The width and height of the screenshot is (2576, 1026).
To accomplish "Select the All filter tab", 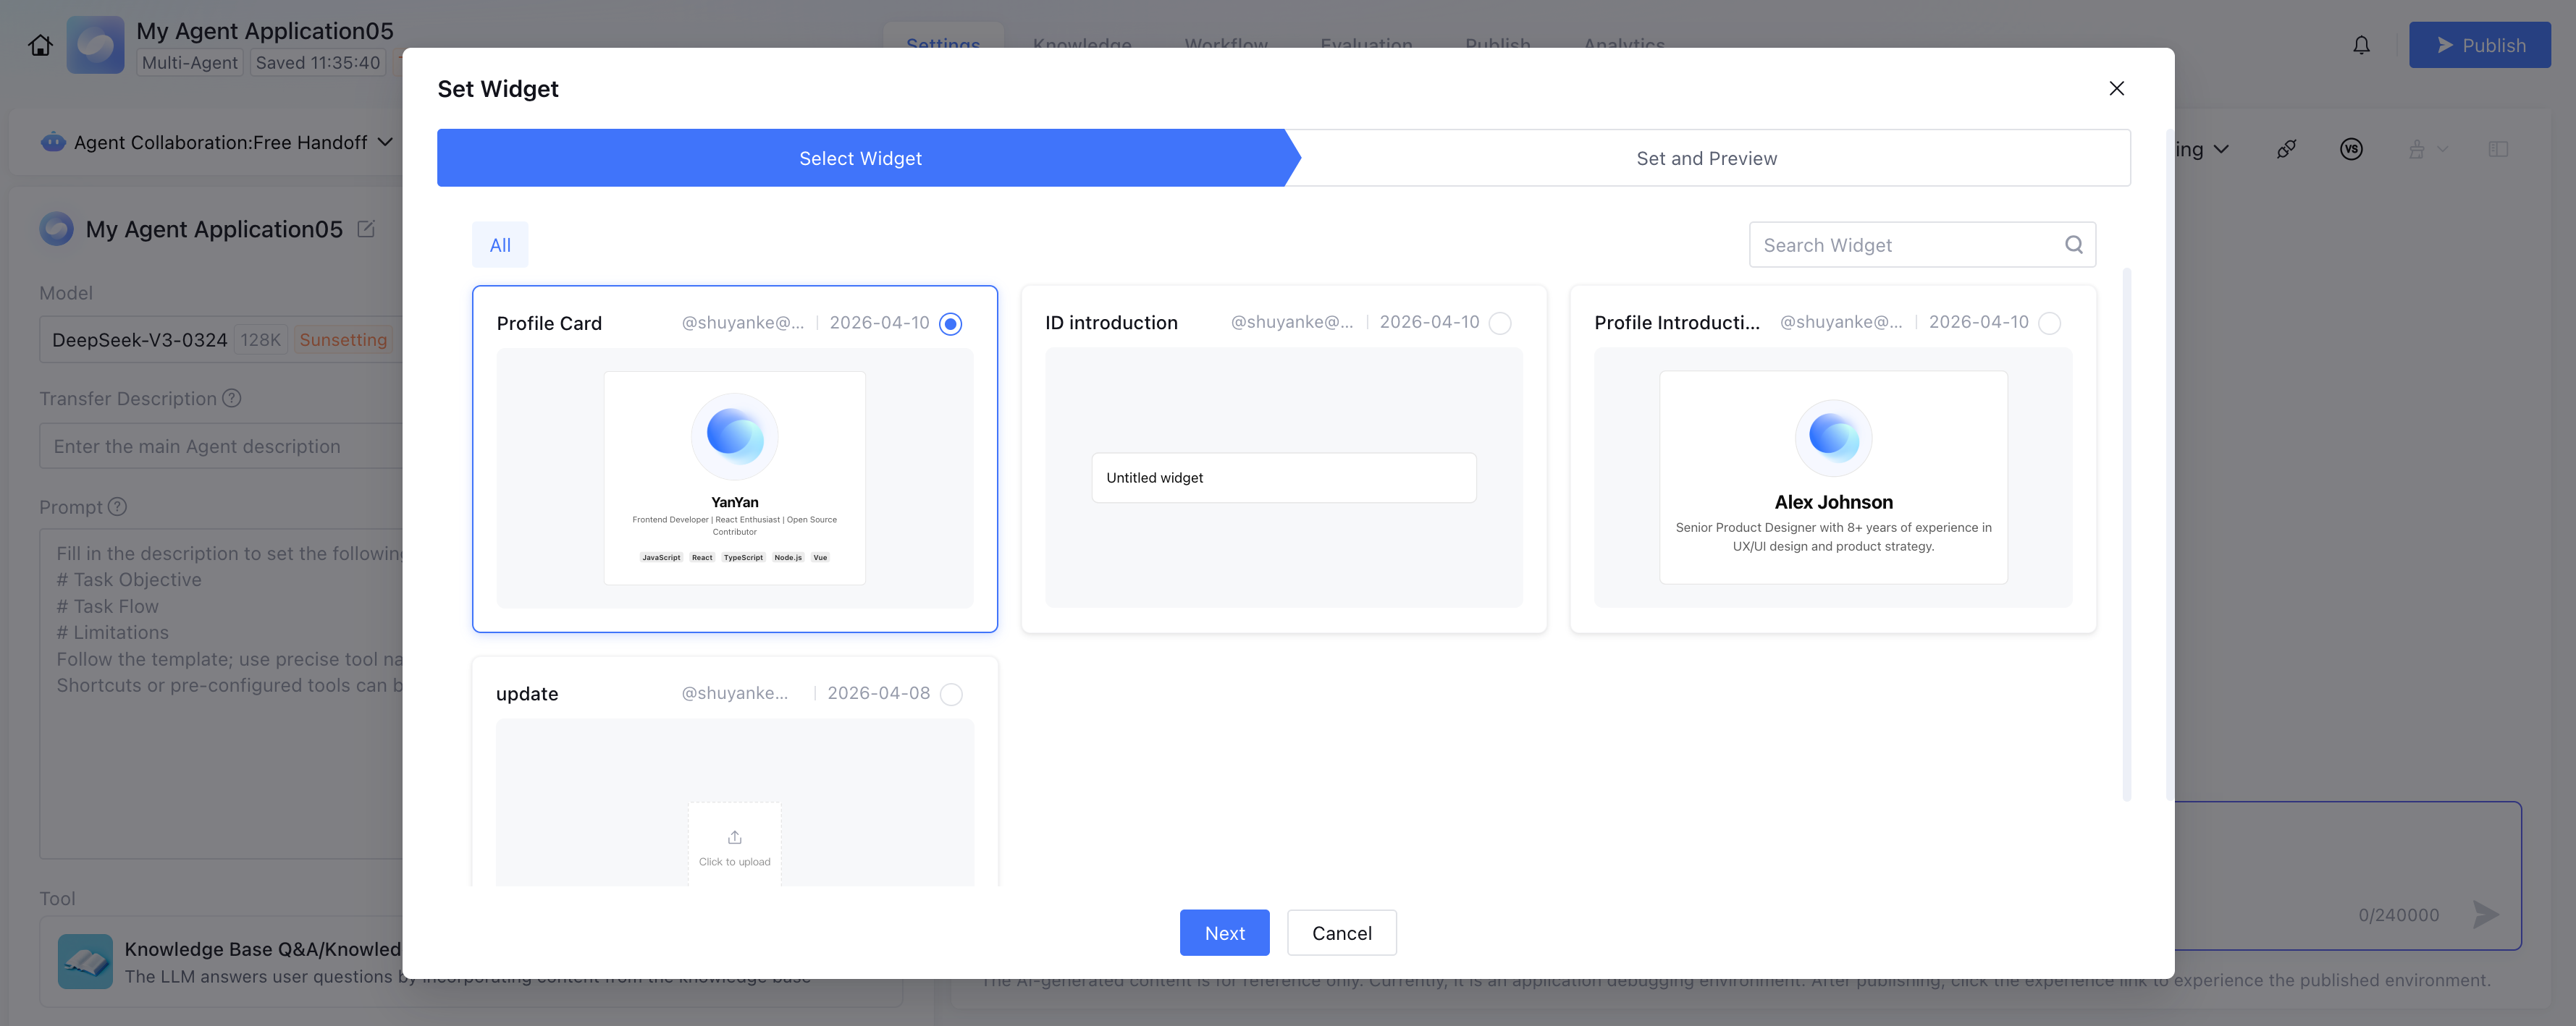I will (500, 245).
